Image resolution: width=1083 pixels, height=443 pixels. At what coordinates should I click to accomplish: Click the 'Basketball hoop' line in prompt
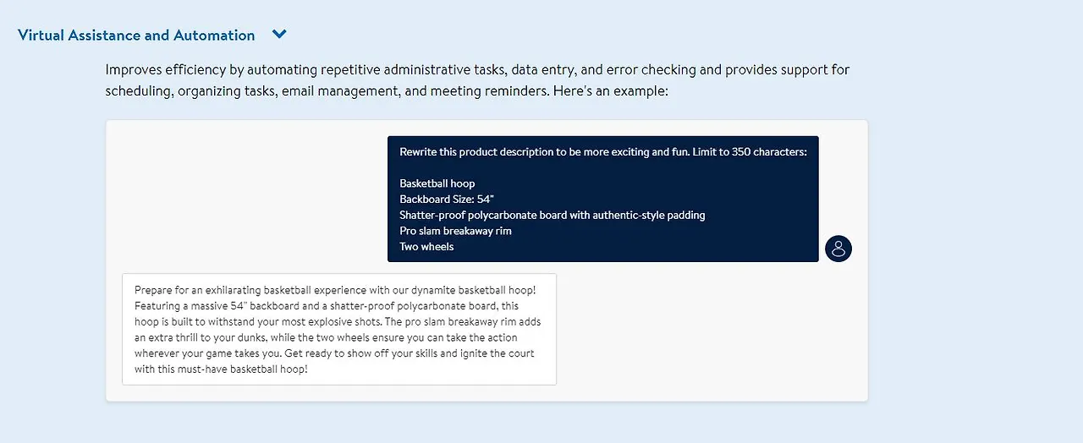click(x=437, y=183)
